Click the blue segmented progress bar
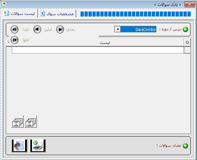 point(135,14)
